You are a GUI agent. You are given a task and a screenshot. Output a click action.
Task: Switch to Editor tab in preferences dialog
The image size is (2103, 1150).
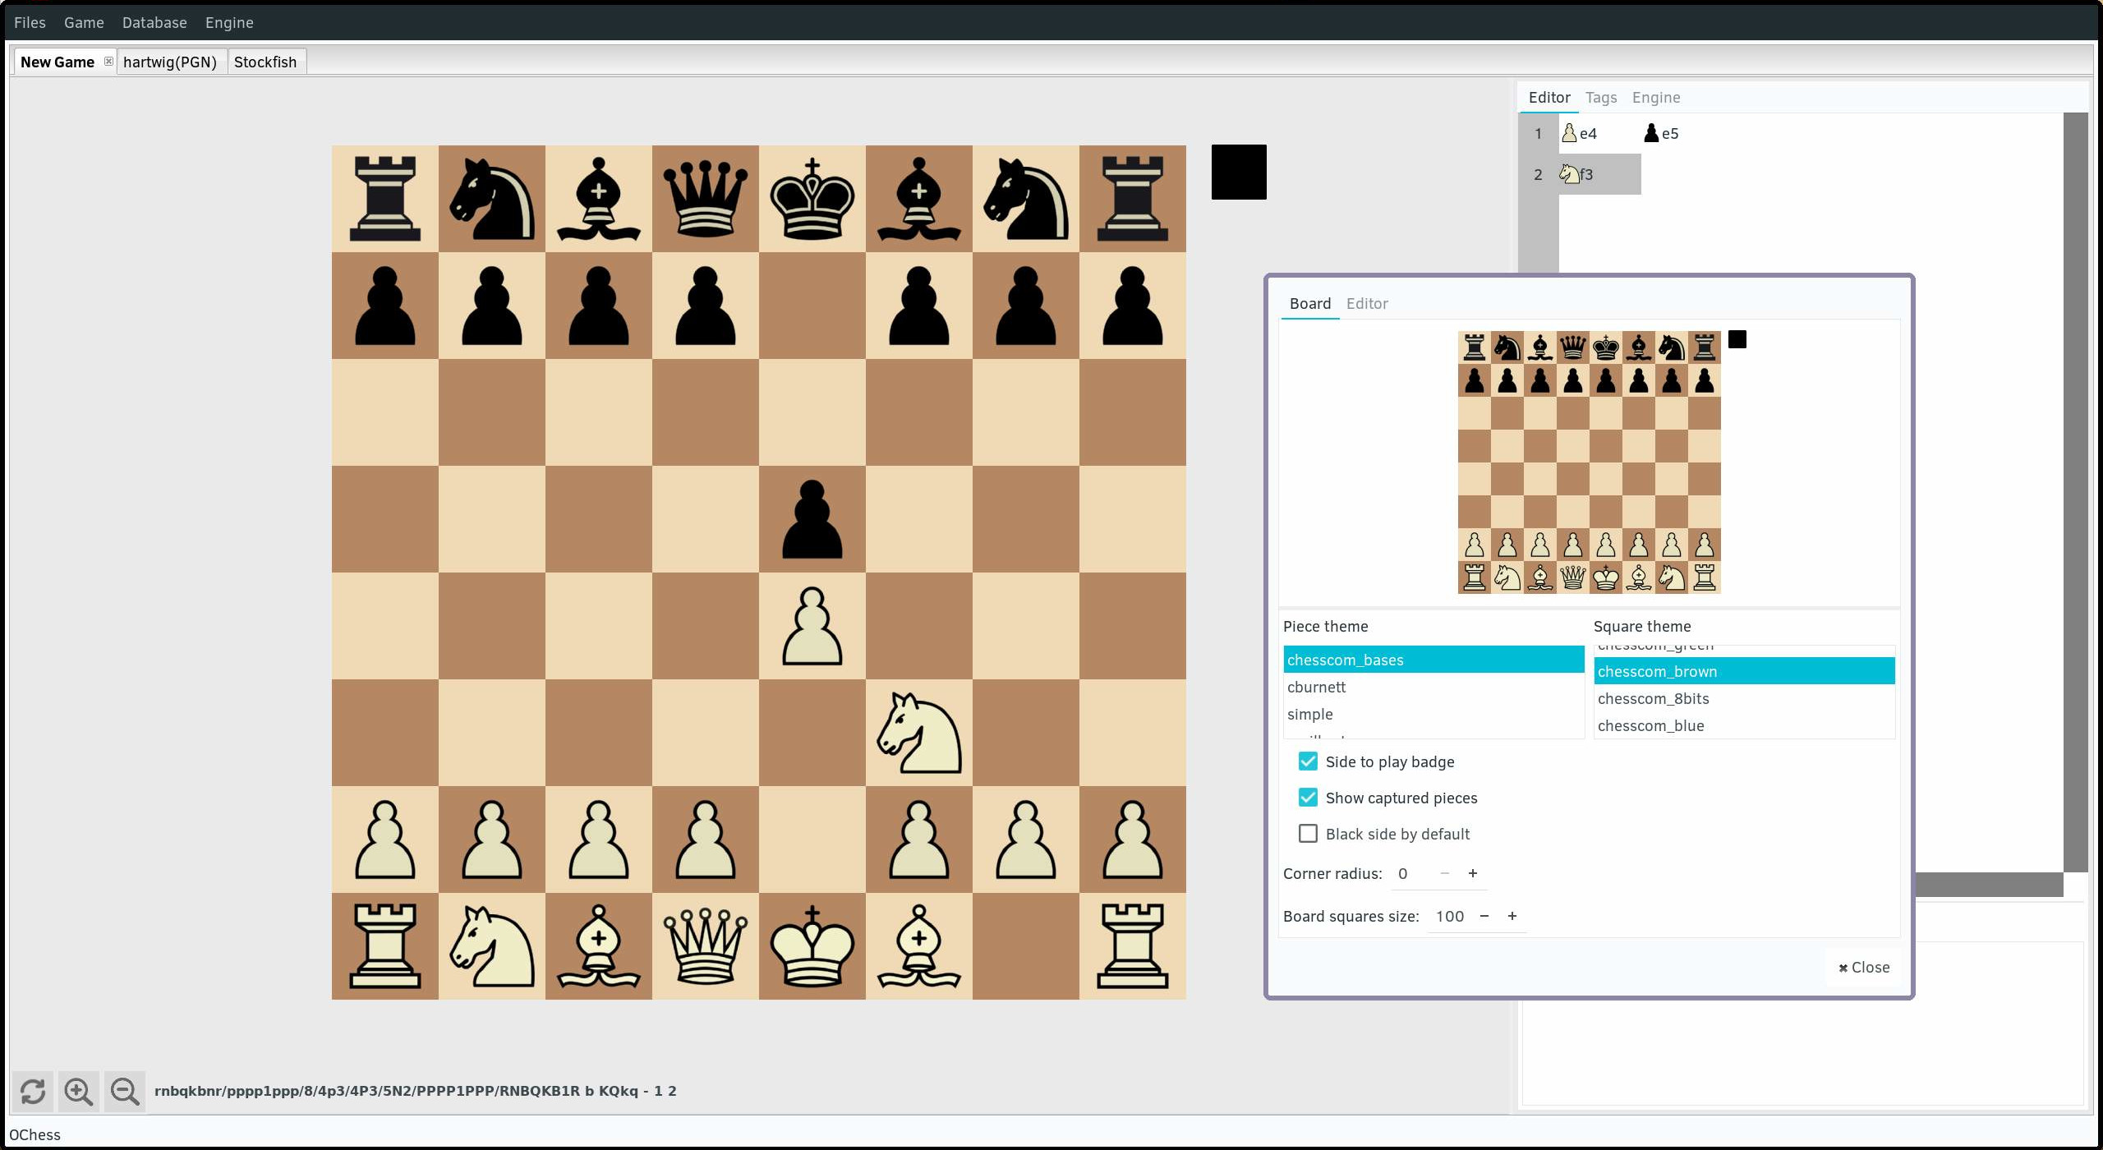click(x=1367, y=303)
